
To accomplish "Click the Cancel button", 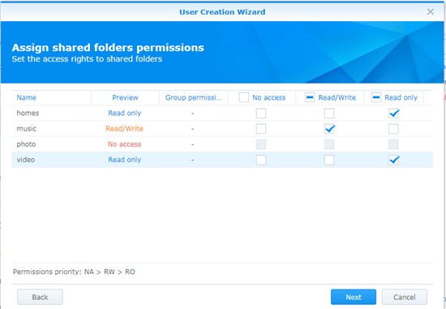I will (404, 297).
